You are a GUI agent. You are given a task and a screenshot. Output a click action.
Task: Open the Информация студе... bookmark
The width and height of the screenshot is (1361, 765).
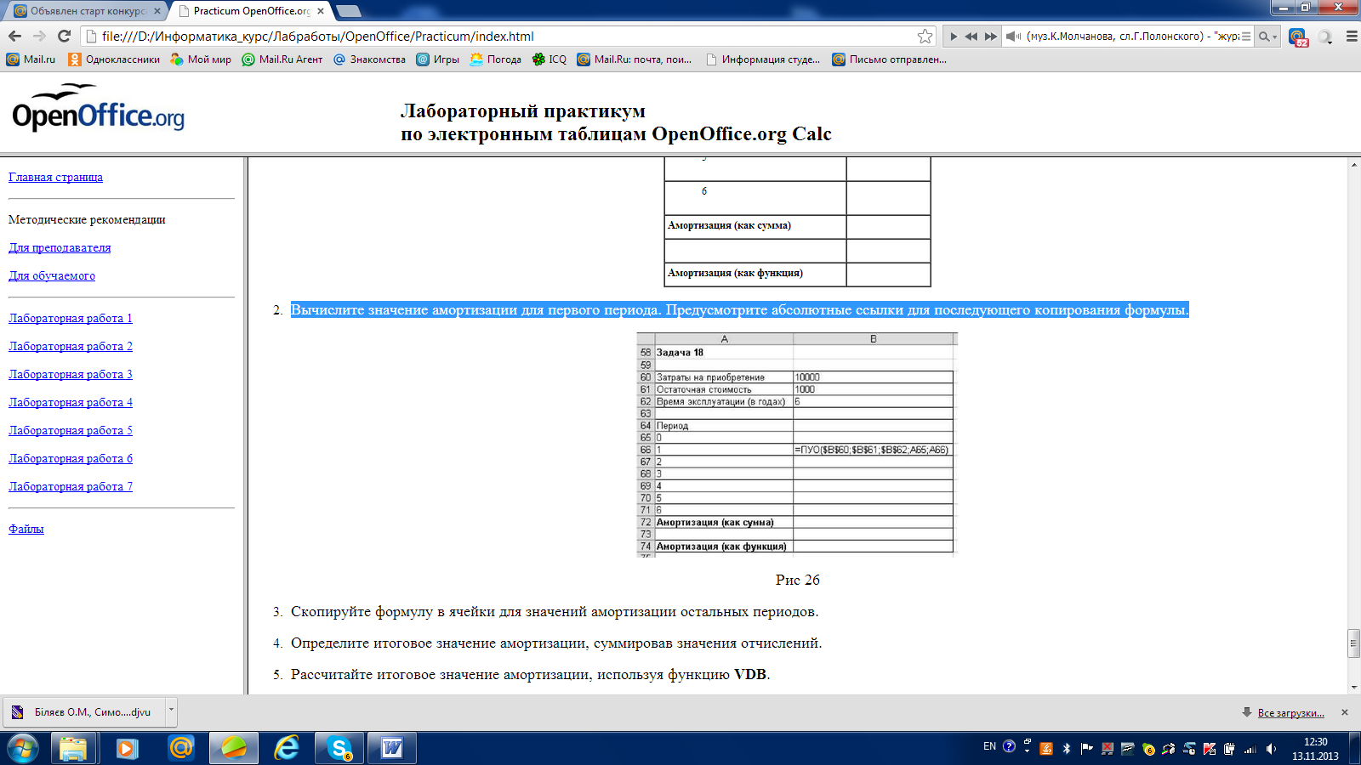pos(763,59)
